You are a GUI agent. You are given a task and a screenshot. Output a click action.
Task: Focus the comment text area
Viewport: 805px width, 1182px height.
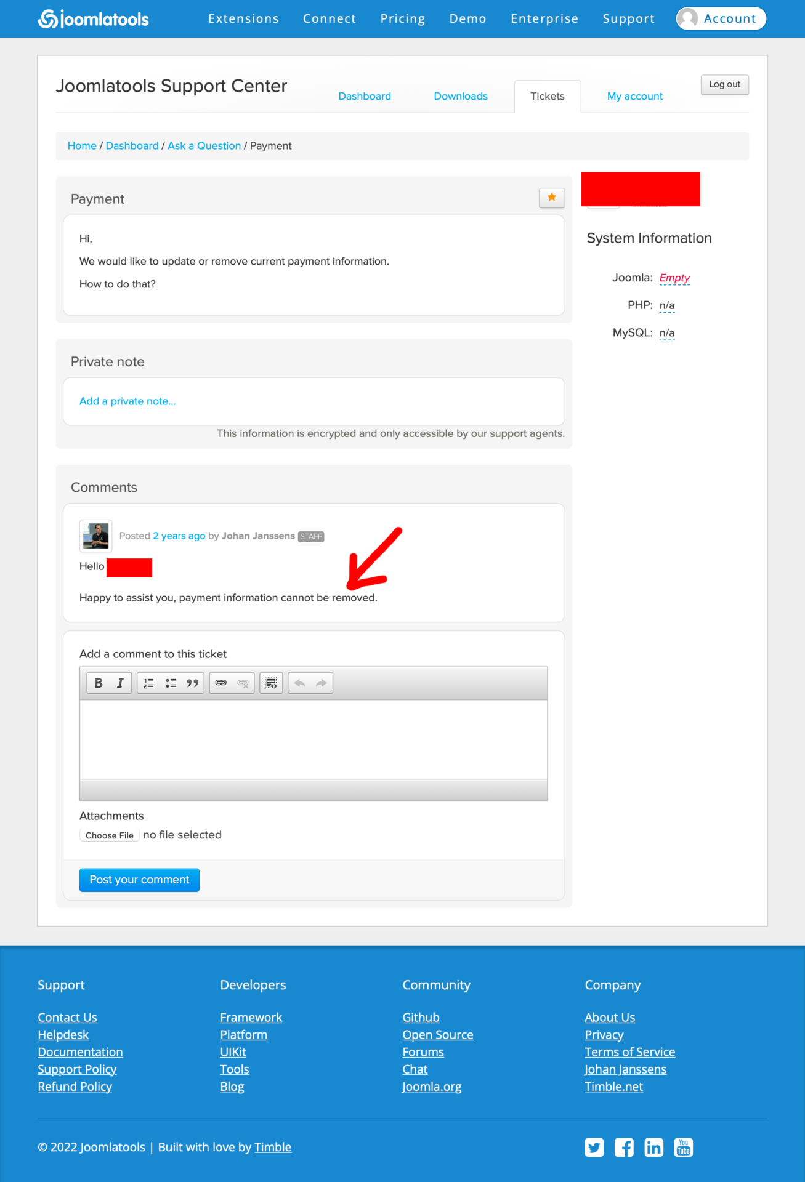tap(314, 739)
